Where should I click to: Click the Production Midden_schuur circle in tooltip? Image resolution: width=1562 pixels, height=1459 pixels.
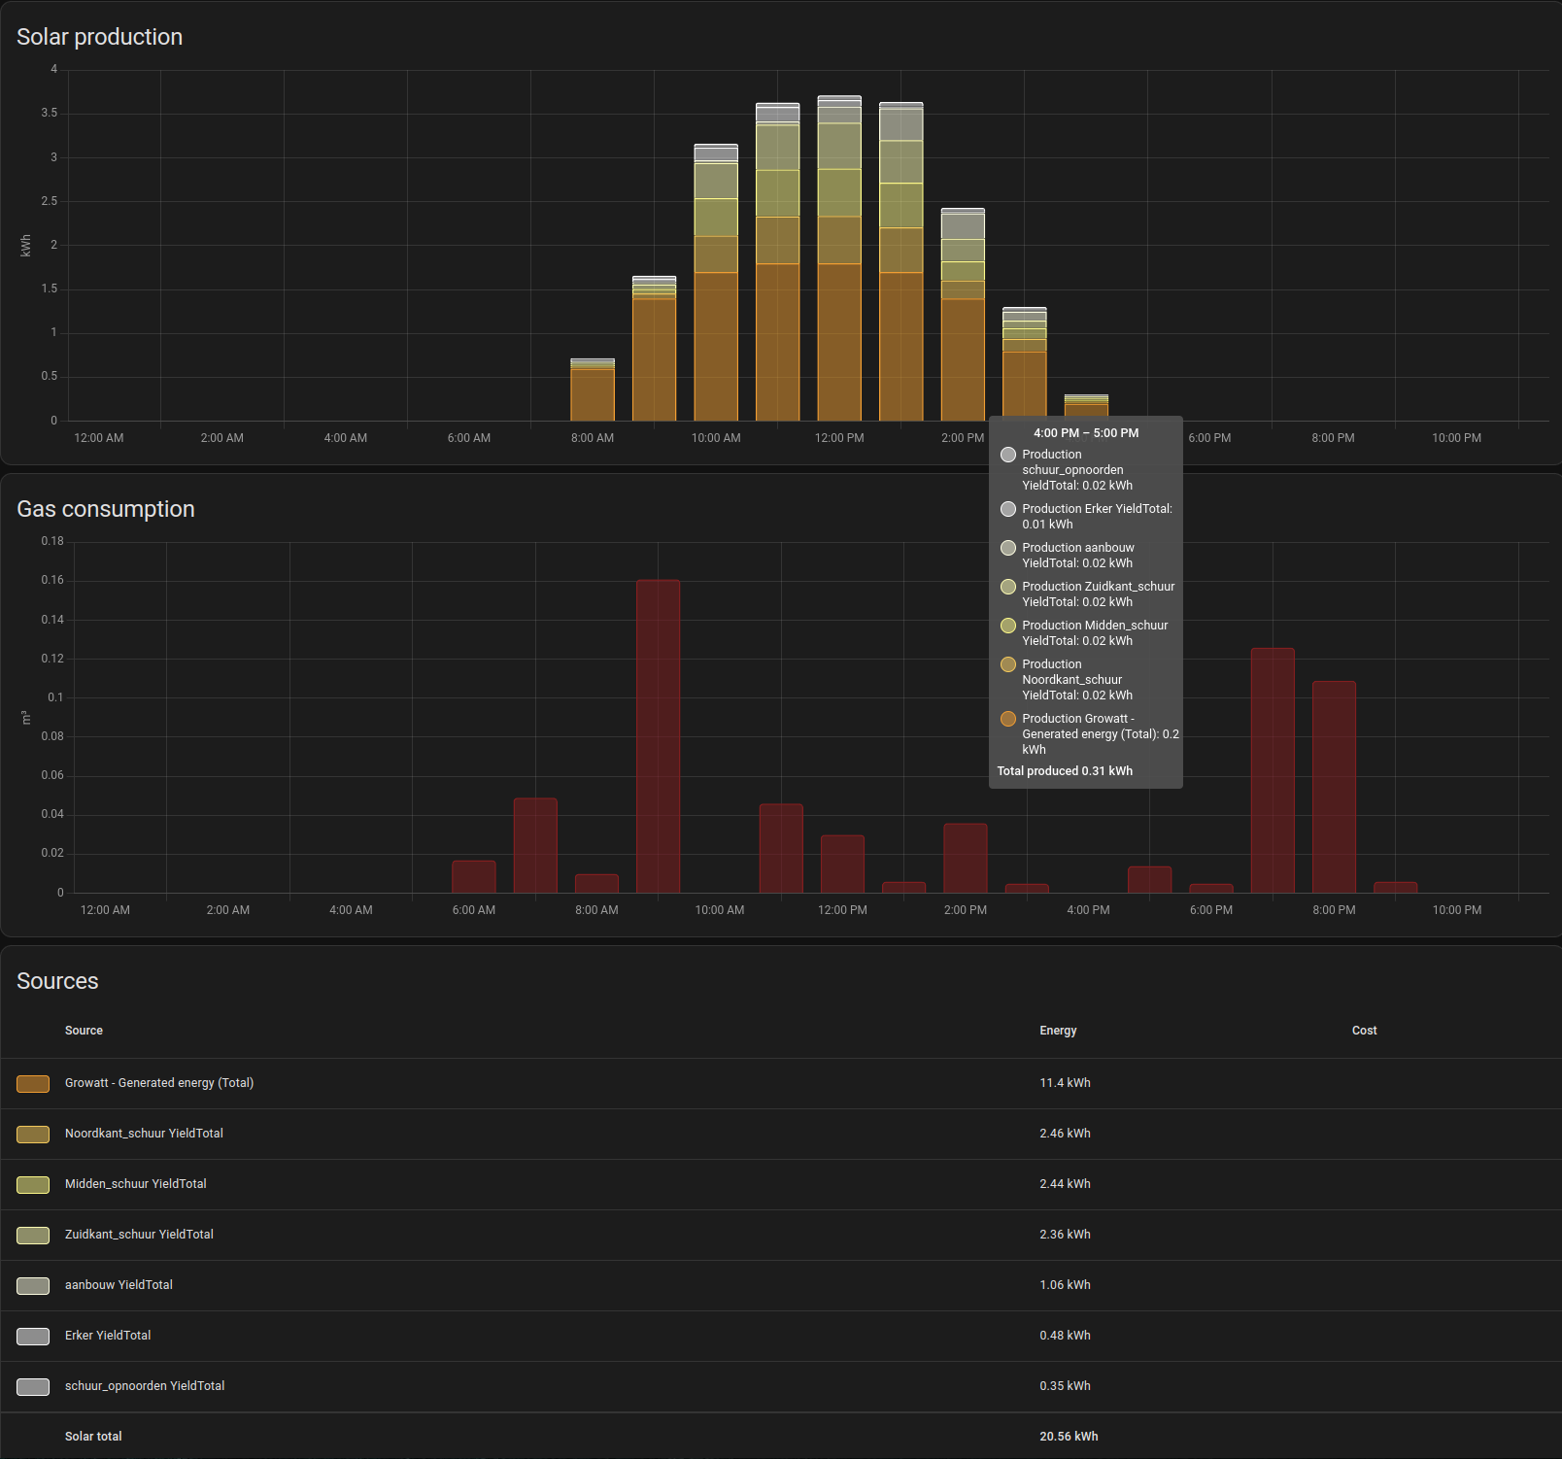(1008, 626)
